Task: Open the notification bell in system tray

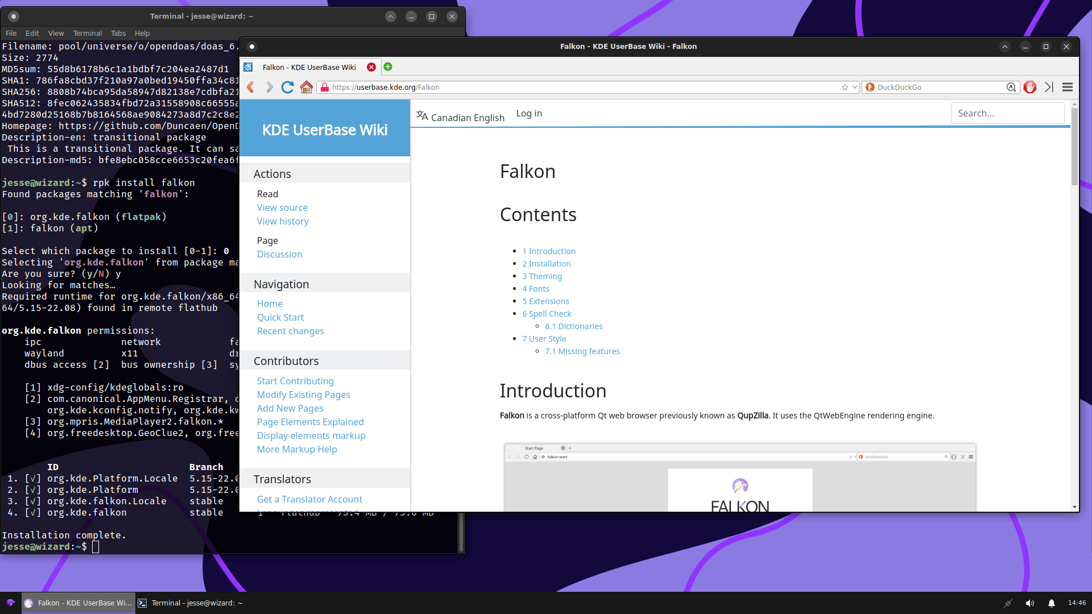Action: 1052,603
